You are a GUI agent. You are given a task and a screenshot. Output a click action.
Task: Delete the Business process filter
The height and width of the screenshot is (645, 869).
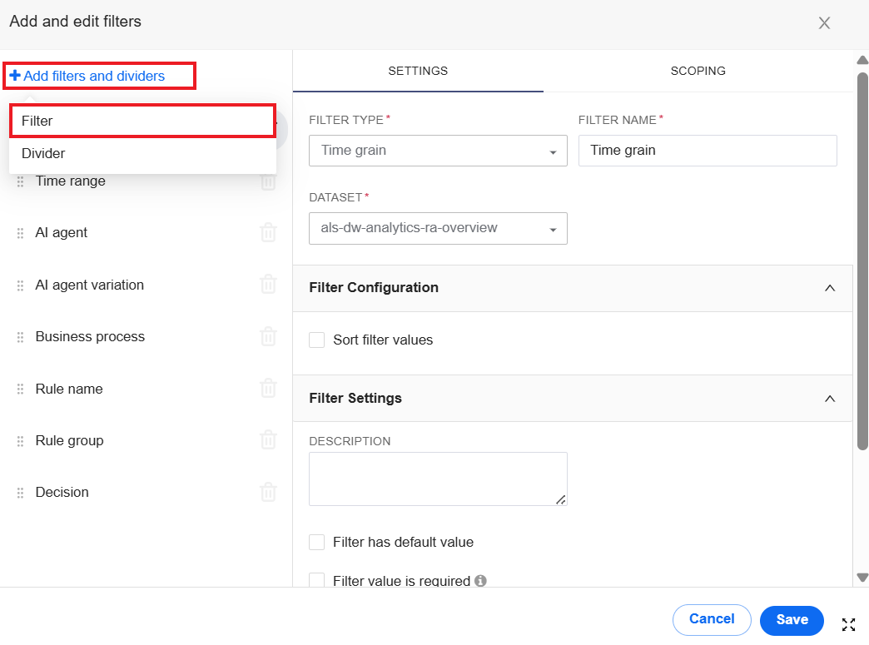pos(268,336)
